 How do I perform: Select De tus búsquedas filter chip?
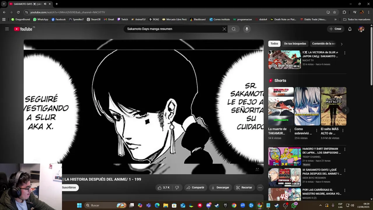[x=295, y=44]
